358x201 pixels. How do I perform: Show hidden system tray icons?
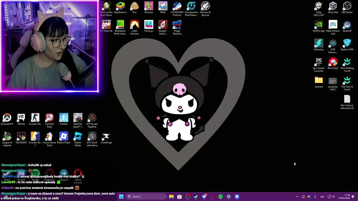pos(297,197)
